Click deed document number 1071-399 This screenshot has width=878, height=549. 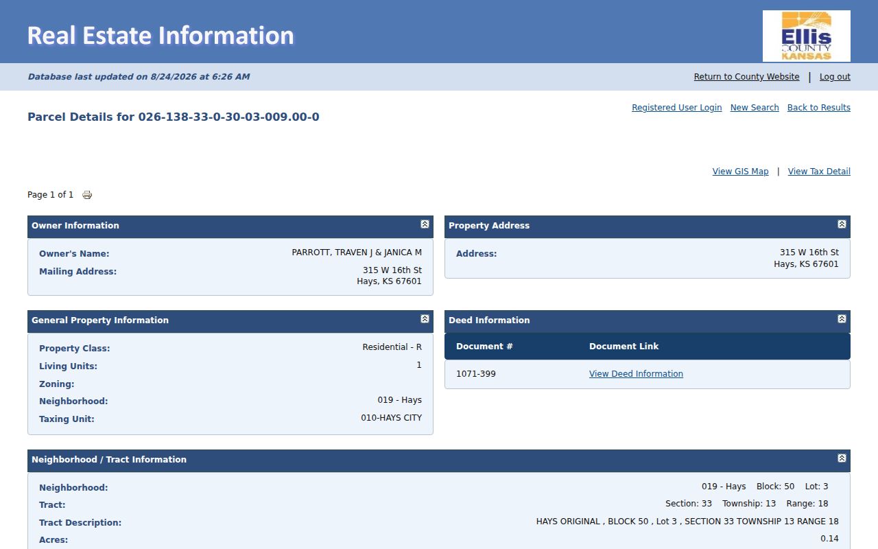click(x=476, y=374)
